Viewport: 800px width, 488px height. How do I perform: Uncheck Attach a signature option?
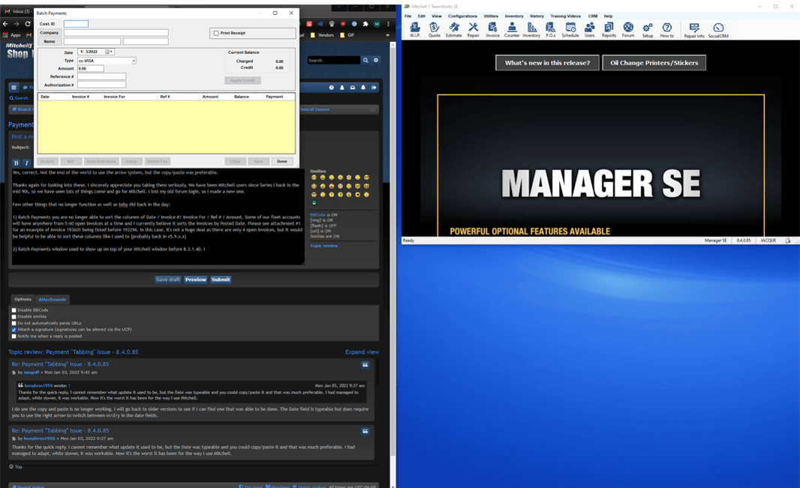[x=14, y=330]
